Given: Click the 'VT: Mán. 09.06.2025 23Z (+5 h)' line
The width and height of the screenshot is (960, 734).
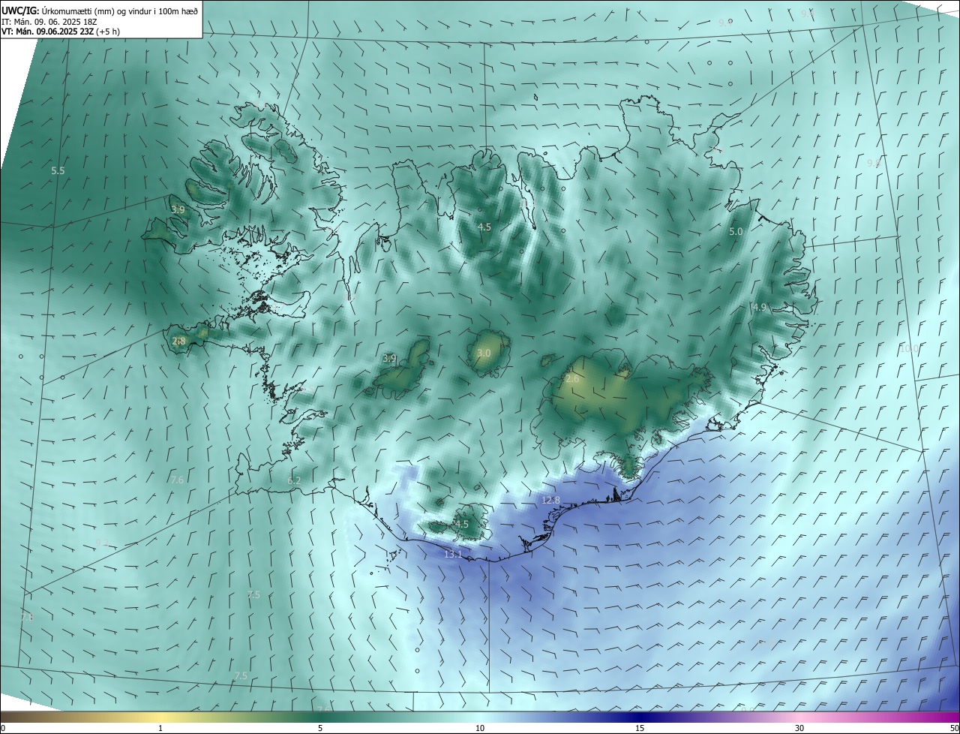Looking at the screenshot, I should click(x=61, y=32).
